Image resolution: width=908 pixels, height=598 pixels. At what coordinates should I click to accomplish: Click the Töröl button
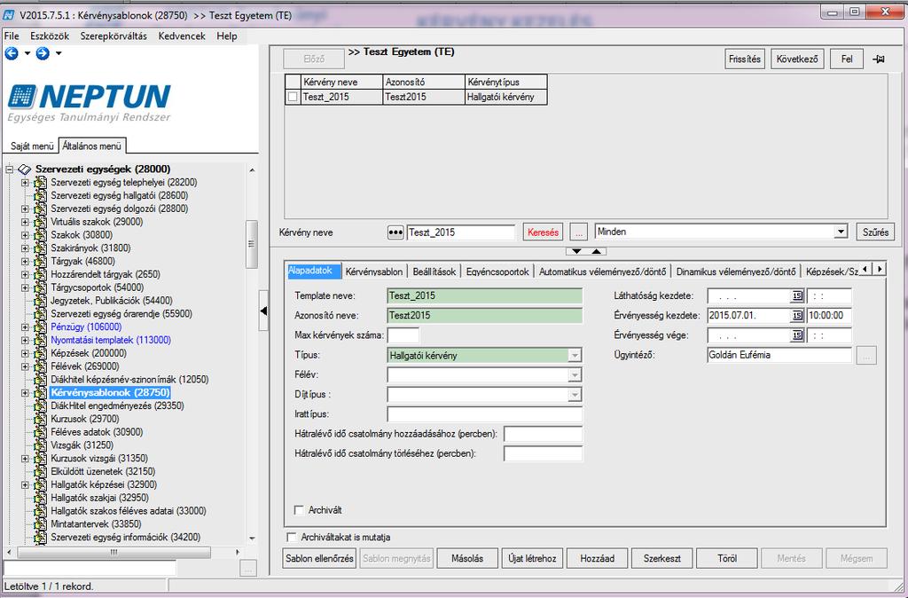click(x=727, y=559)
